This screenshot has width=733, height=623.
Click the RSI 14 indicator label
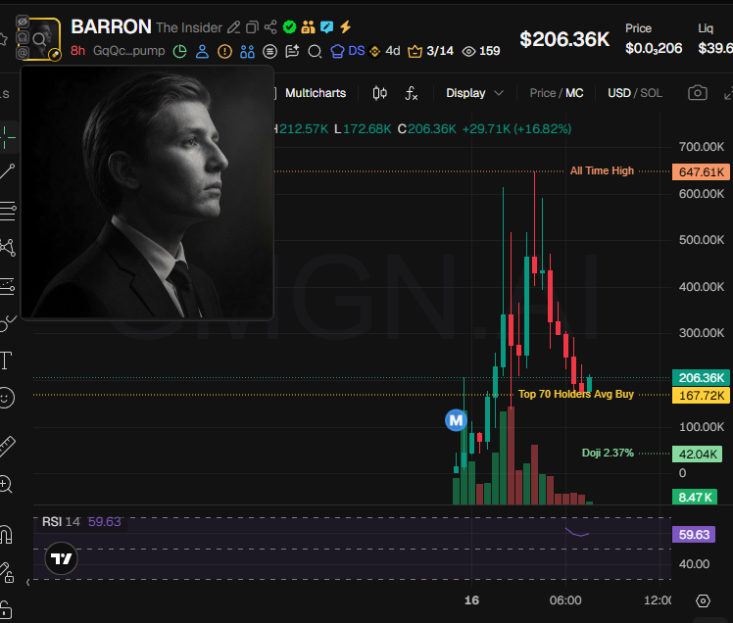click(x=61, y=521)
